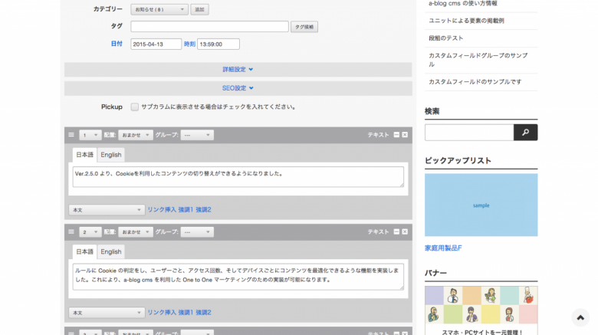Click リンク挿入 link in unit 1
The width and height of the screenshot is (598, 335).
coord(161,209)
